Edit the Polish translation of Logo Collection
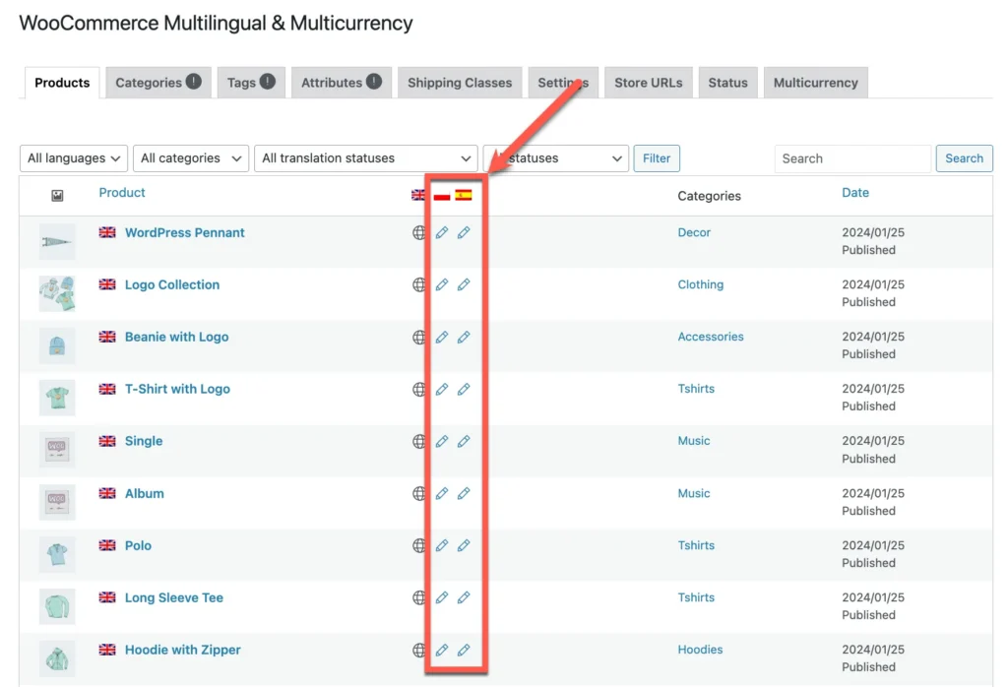This screenshot has width=1008, height=687. 441,284
